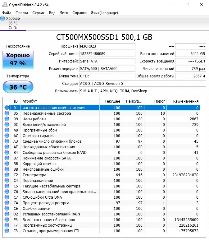This screenshot has width=209, height=240.
Task: Click the Буква тома field C: D:
Action: (x=107, y=76)
